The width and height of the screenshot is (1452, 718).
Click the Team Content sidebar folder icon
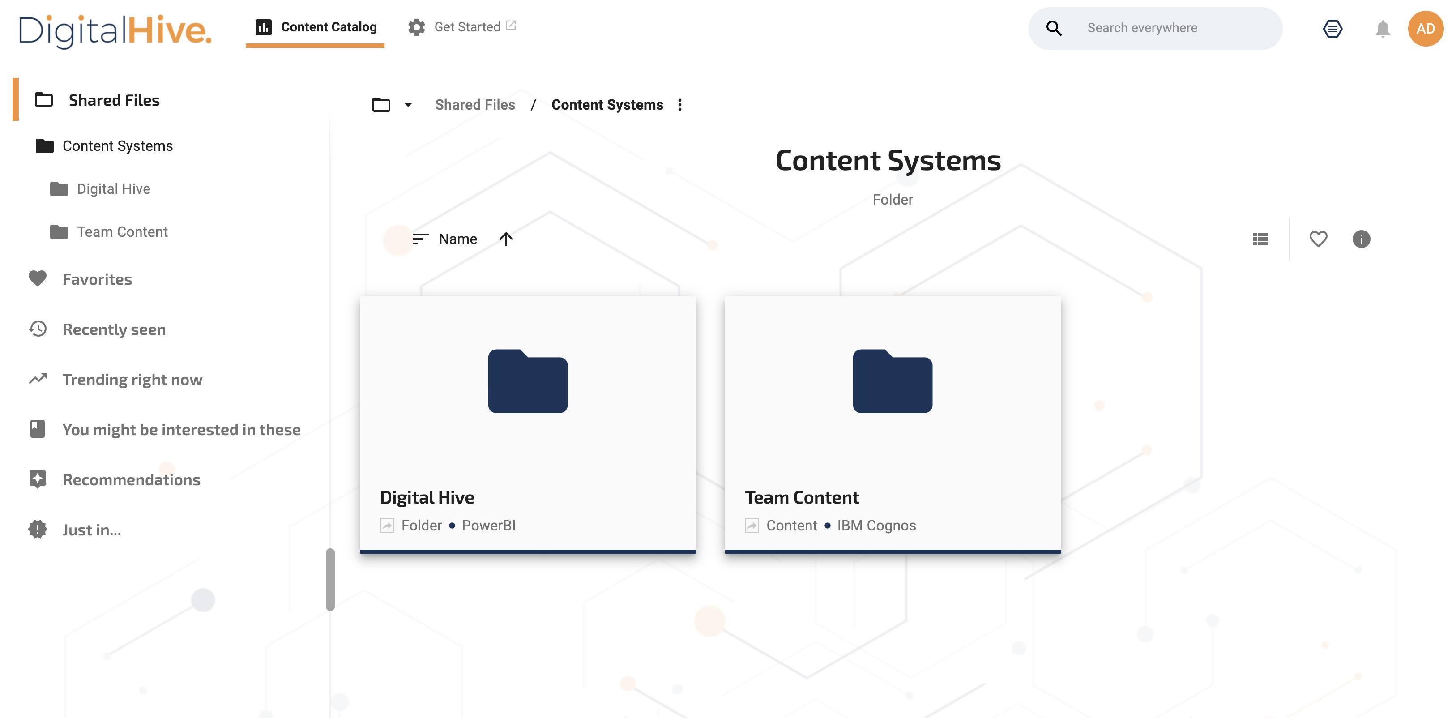(x=59, y=231)
